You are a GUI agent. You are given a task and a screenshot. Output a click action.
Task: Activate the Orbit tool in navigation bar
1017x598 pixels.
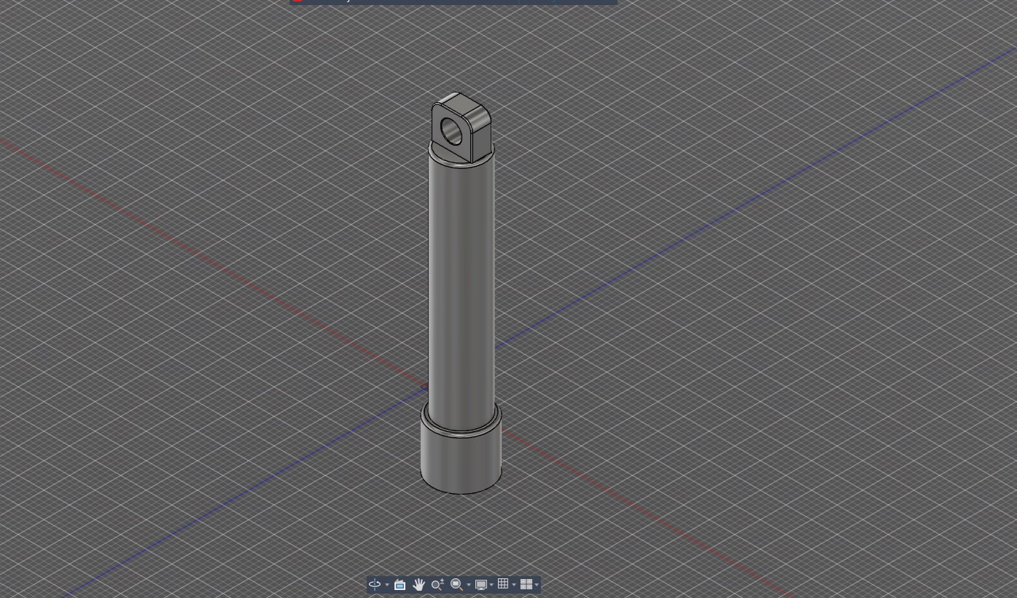[375, 584]
